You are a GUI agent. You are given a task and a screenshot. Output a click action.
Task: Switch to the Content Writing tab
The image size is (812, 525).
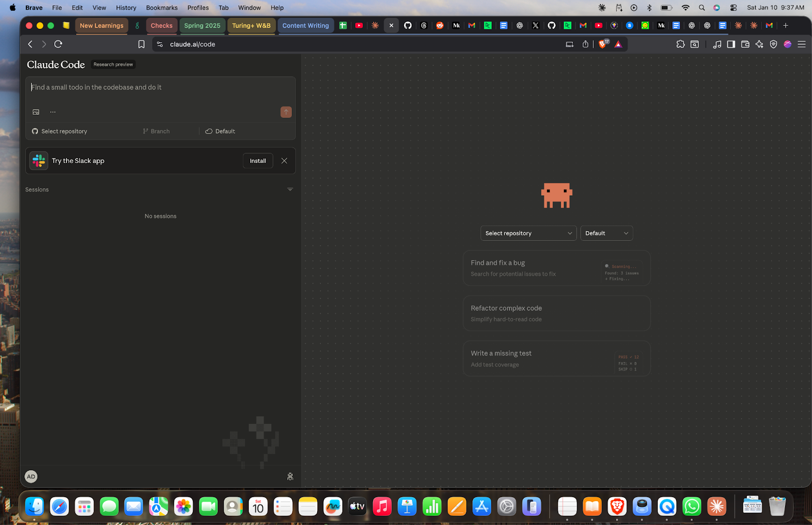[305, 25]
